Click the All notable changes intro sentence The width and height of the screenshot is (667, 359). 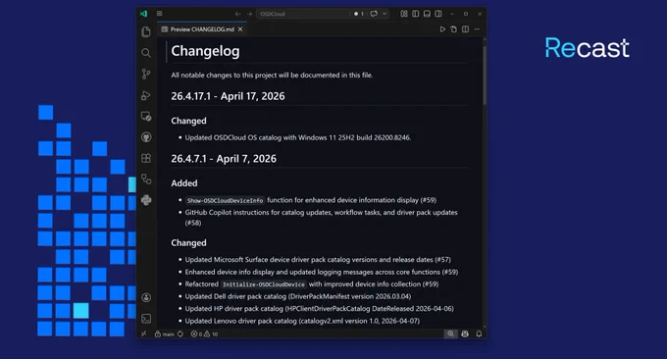point(272,76)
